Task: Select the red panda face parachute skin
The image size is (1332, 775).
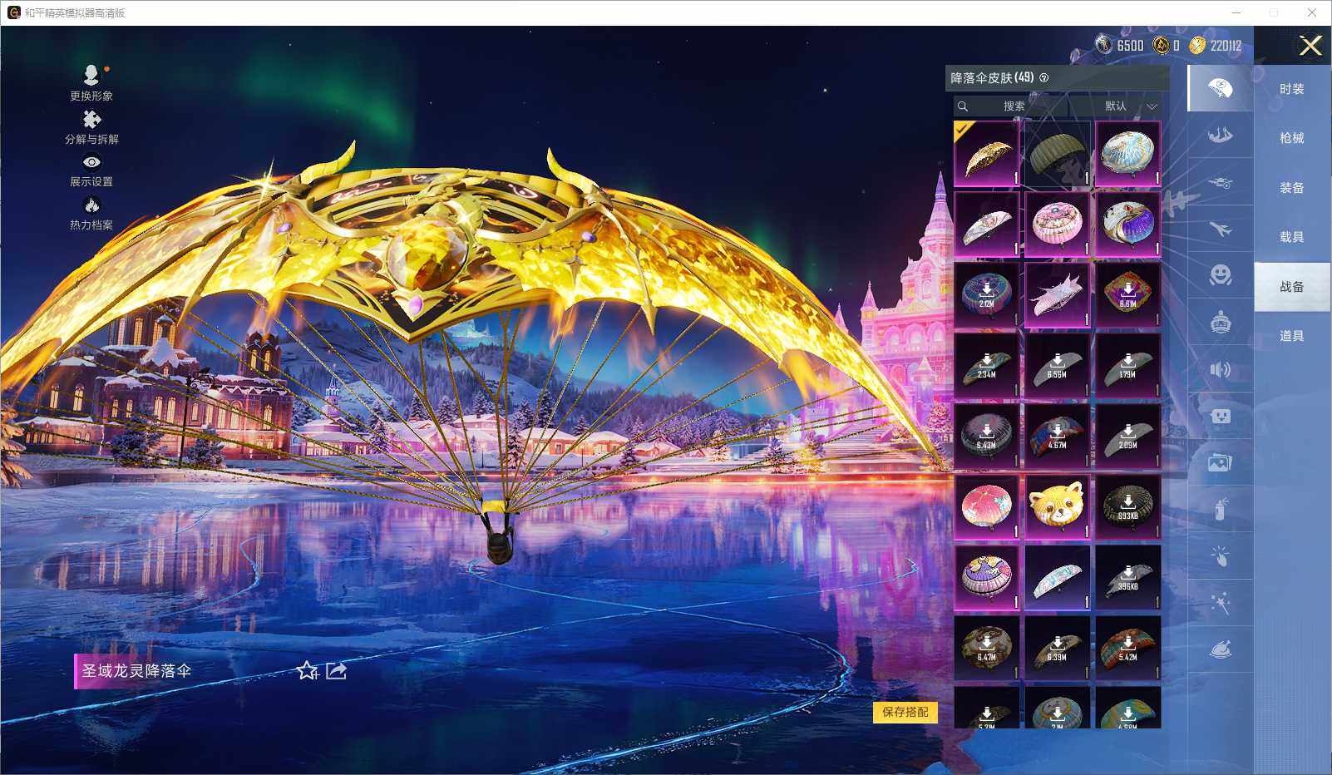Action: (x=1057, y=506)
